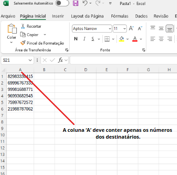The width and height of the screenshot is (177, 175).
Task: Select column D header
Action: pyautogui.click(x=86, y=70)
